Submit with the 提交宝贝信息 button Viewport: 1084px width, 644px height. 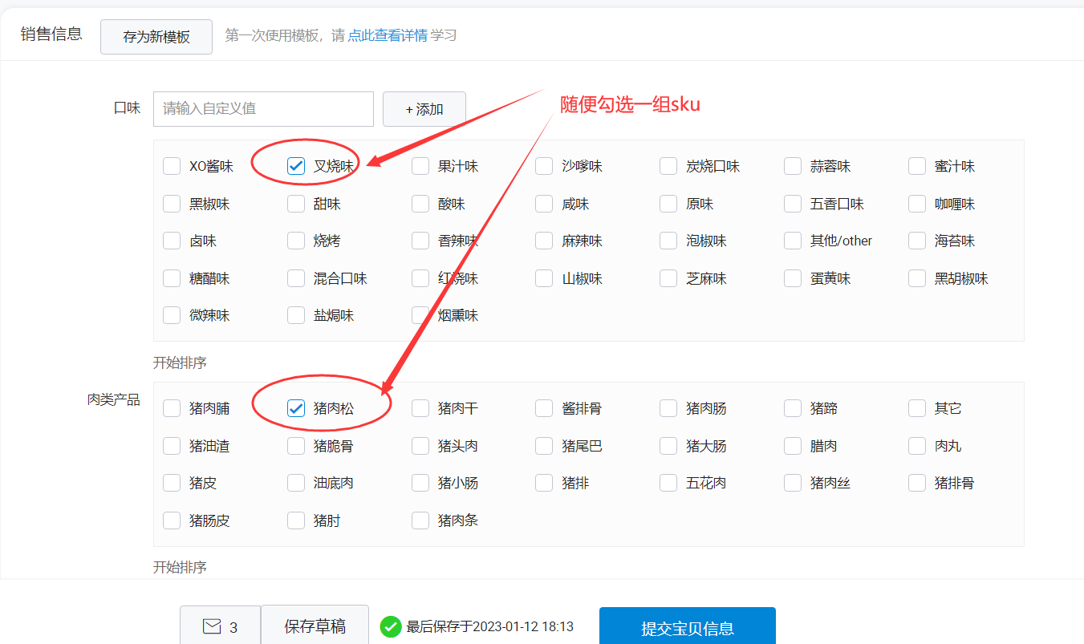click(x=687, y=628)
